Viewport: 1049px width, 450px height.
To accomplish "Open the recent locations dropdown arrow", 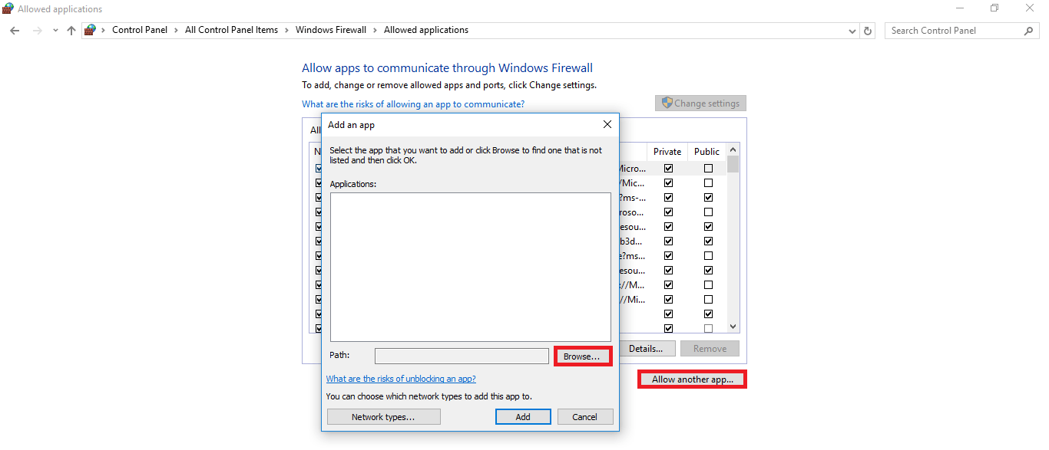I will 55,31.
